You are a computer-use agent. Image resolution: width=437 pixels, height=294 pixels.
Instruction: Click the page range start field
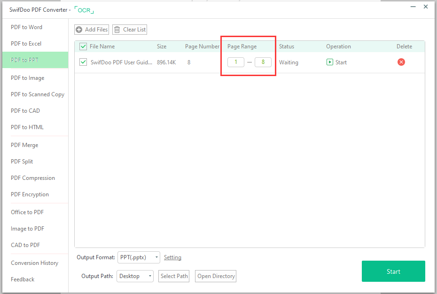(x=236, y=62)
